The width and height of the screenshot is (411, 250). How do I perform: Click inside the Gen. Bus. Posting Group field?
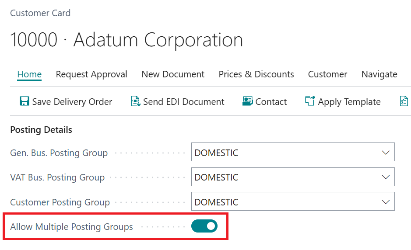[x=285, y=153]
